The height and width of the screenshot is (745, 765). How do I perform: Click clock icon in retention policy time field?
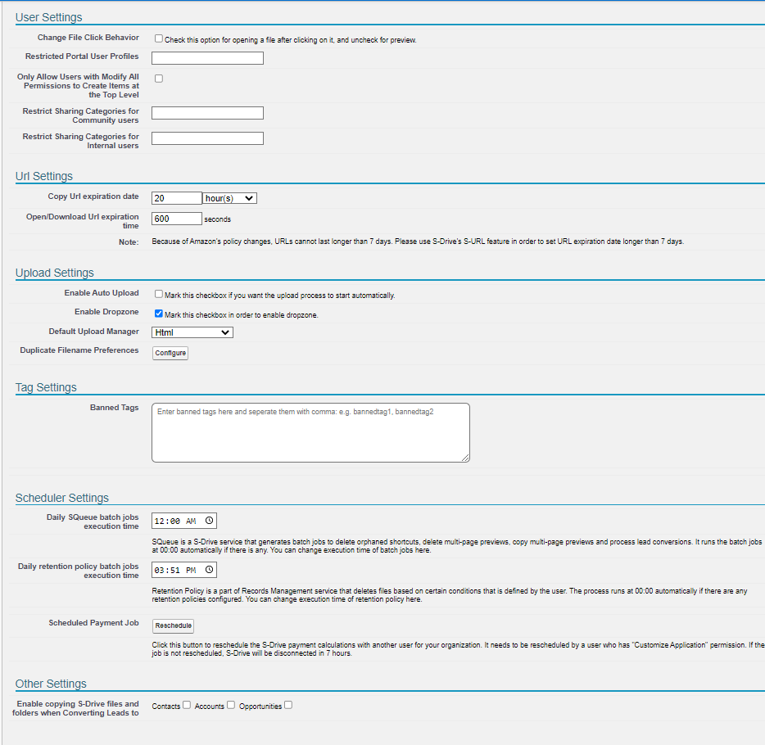pyautogui.click(x=209, y=570)
